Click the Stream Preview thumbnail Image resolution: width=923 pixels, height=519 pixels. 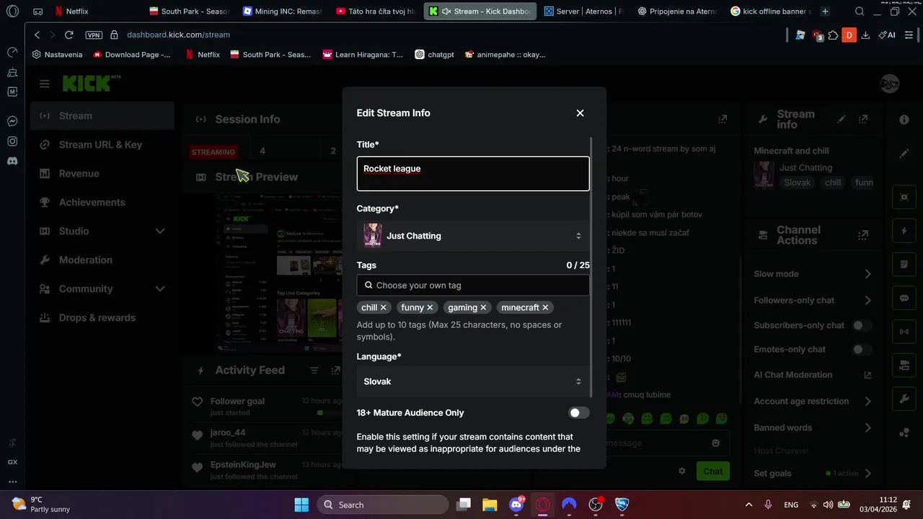click(279, 272)
